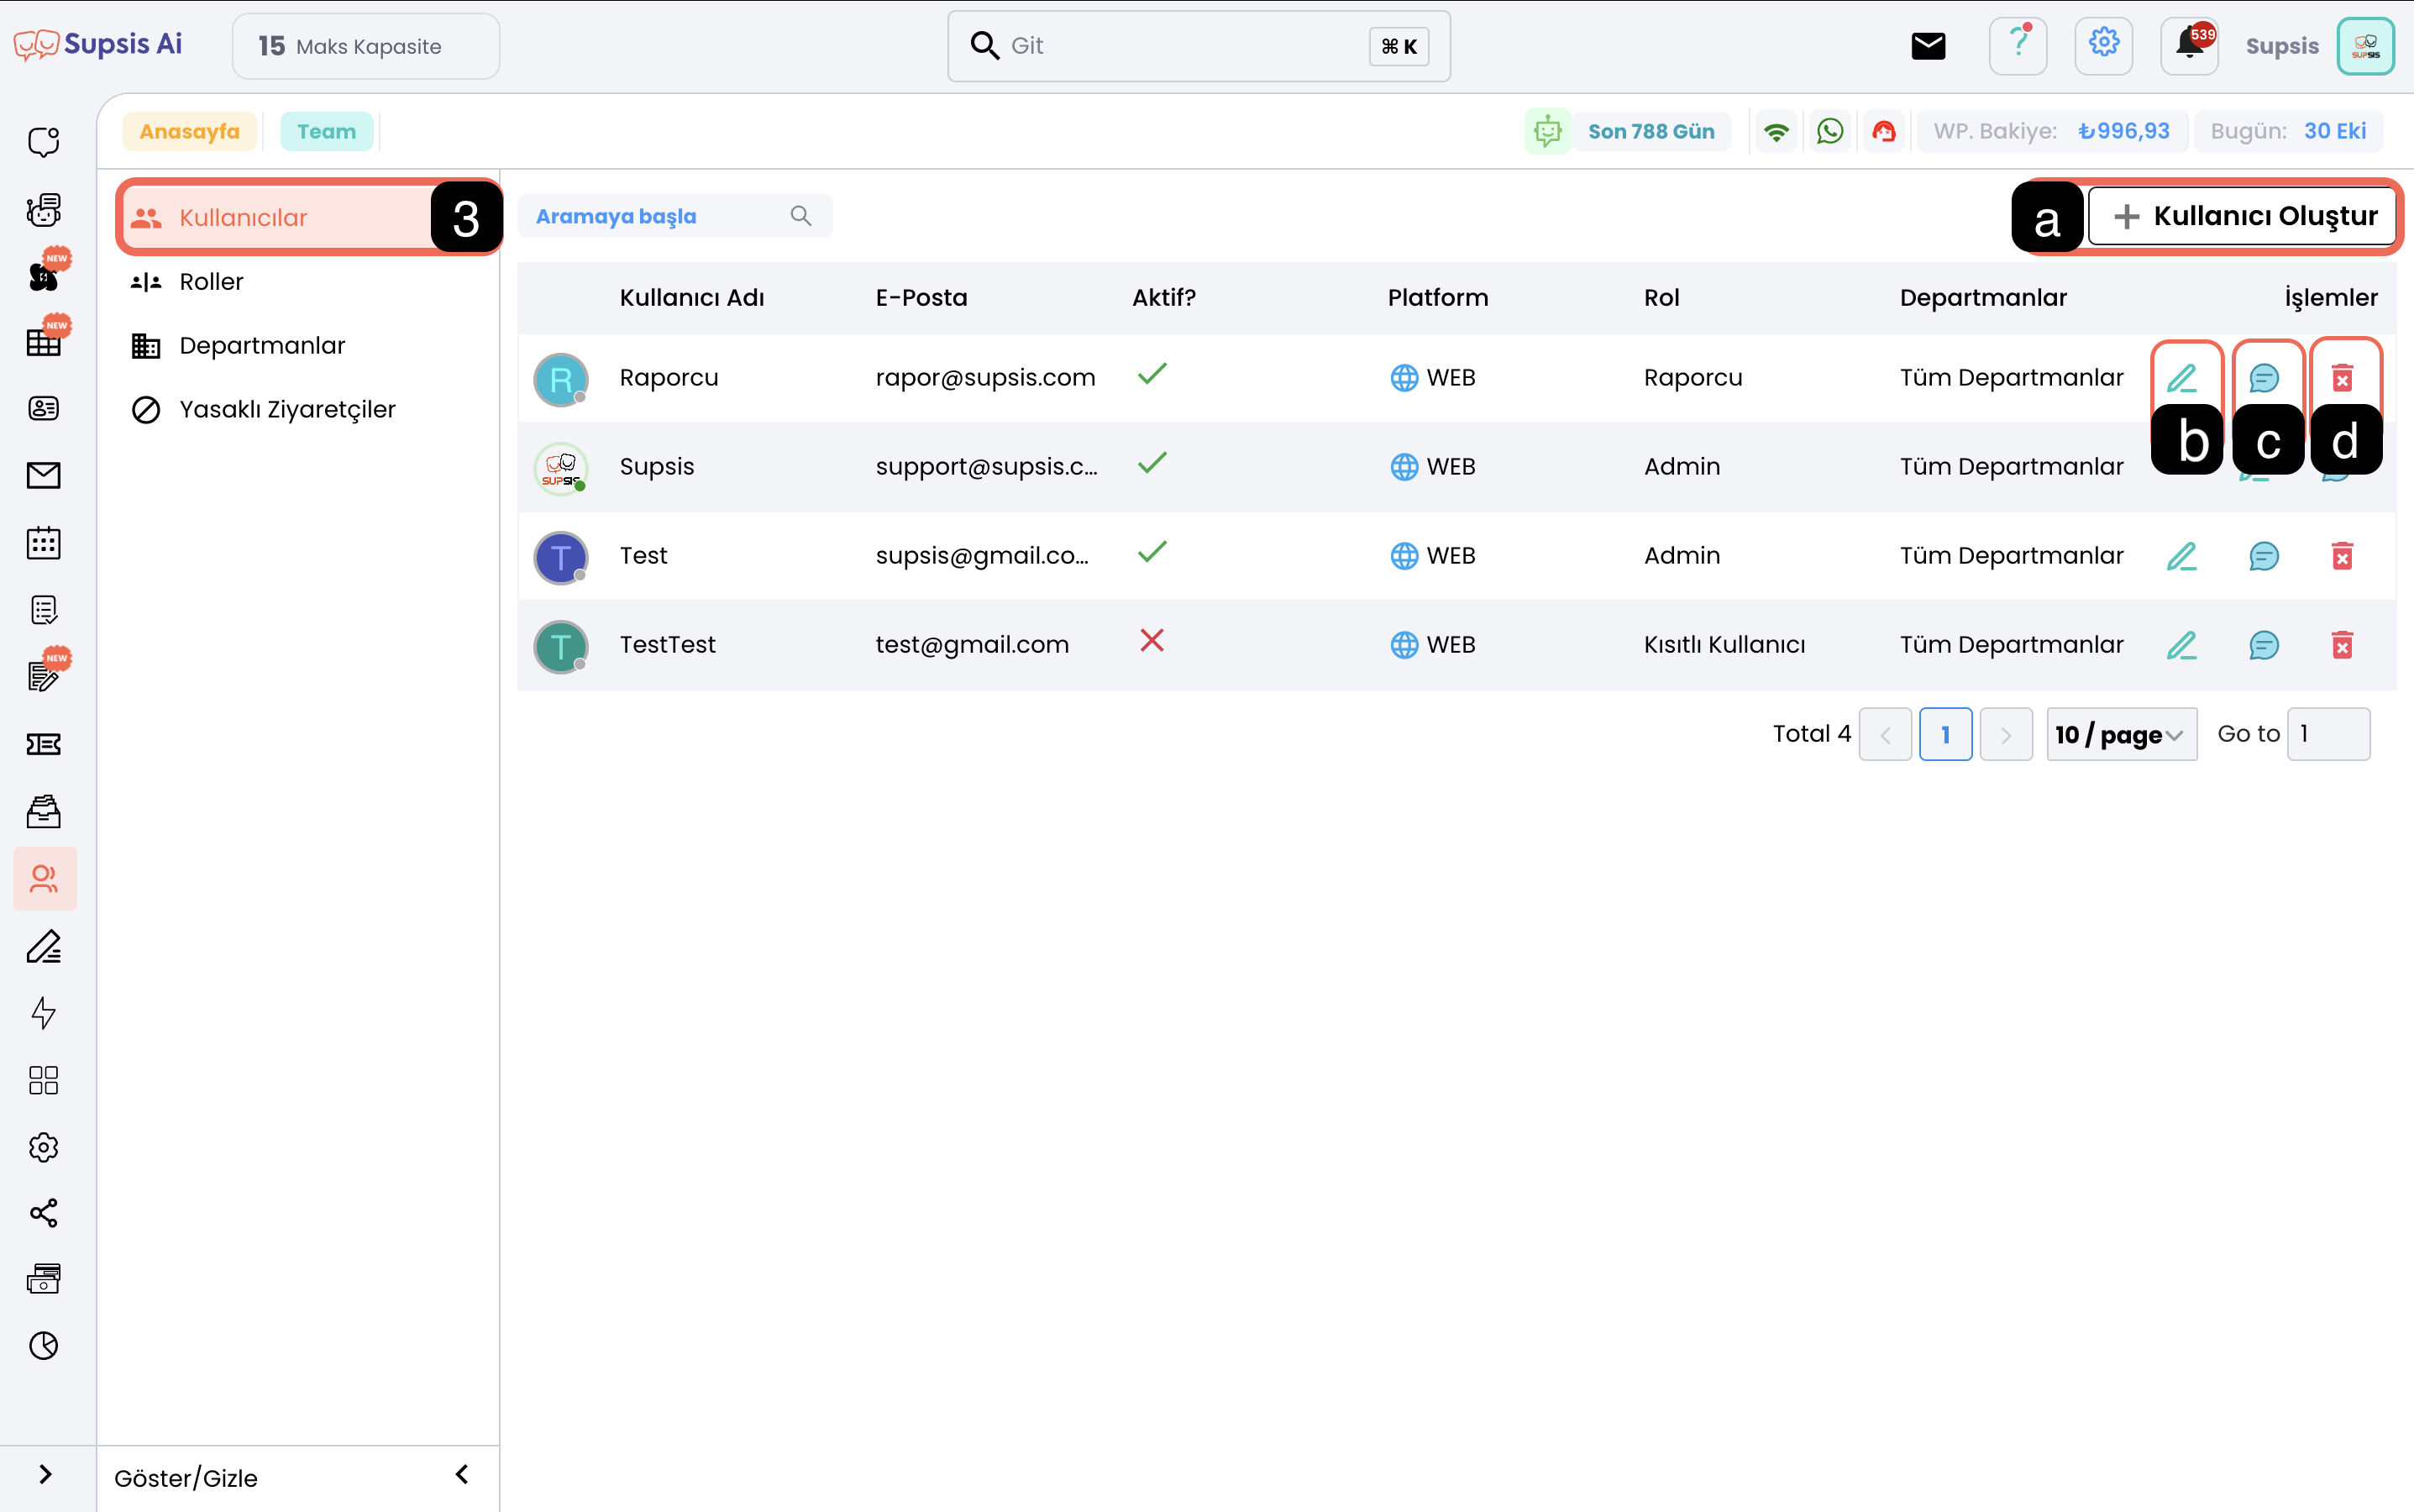Click delete trash icon for Test user
The image size is (2414, 1512).
point(2341,556)
